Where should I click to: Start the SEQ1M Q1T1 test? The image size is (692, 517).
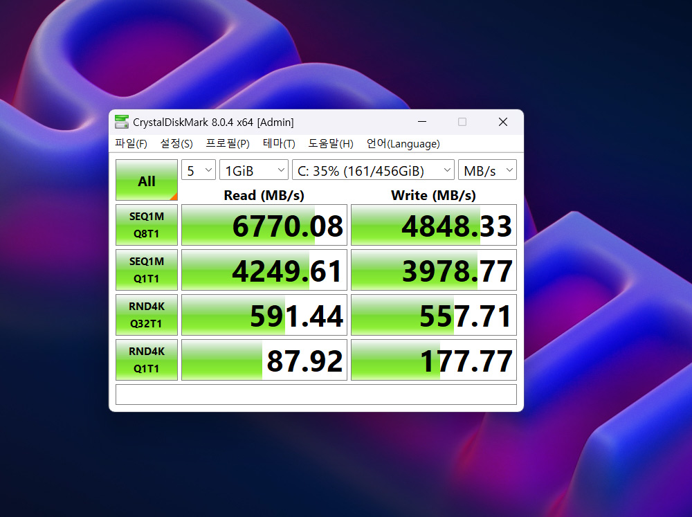coord(147,270)
